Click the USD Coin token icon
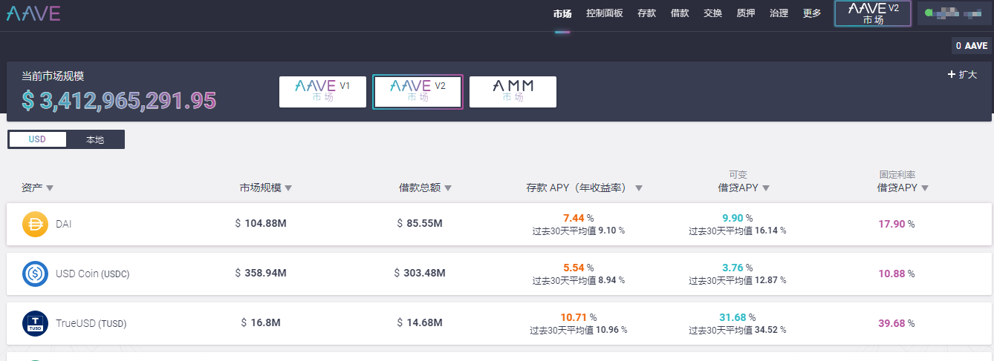 click(35, 274)
